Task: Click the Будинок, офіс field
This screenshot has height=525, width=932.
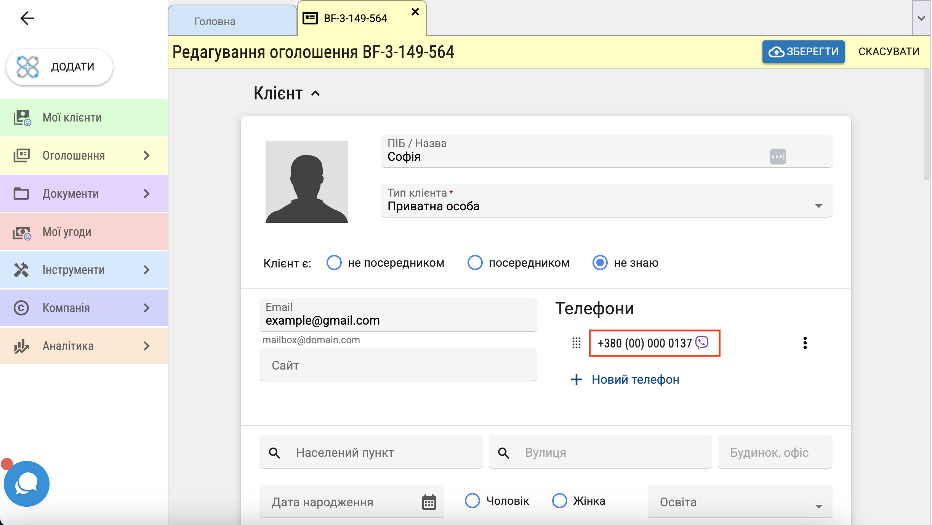Action: [x=775, y=452]
